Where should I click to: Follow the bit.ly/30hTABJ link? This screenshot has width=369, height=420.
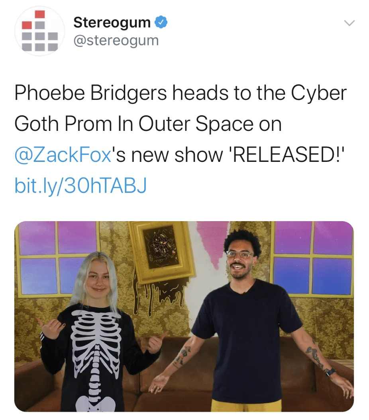tap(80, 185)
